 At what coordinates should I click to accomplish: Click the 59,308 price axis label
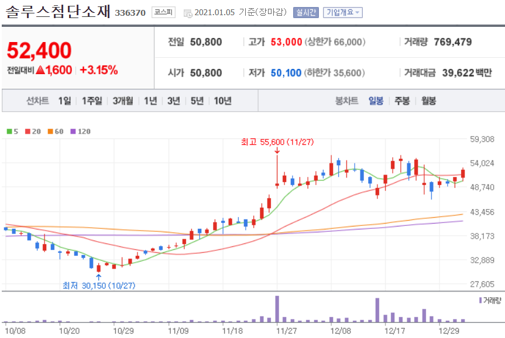[482, 139]
